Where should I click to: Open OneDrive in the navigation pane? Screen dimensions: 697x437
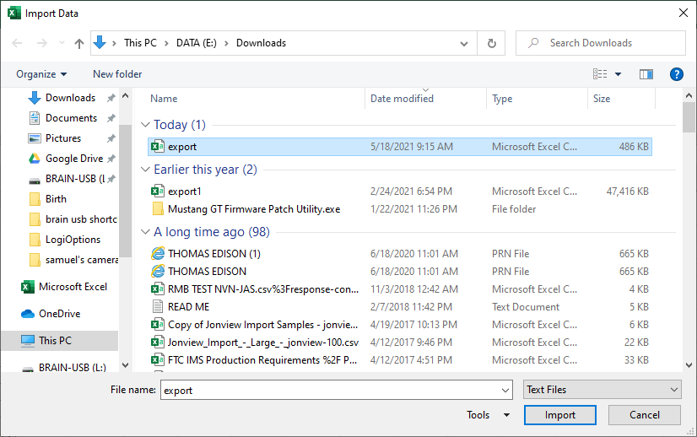pyautogui.click(x=59, y=314)
